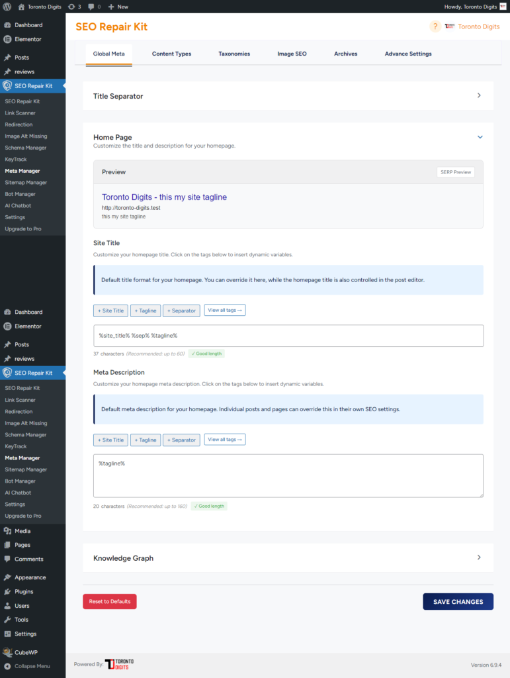Image resolution: width=510 pixels, height=678 pixels.
Task: Open the updates indicator showing 3
Action: click(x=74, y=7)
